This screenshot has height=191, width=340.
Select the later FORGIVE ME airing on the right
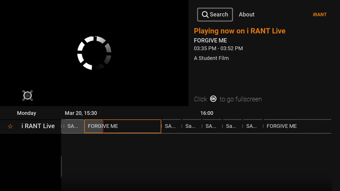282,126
